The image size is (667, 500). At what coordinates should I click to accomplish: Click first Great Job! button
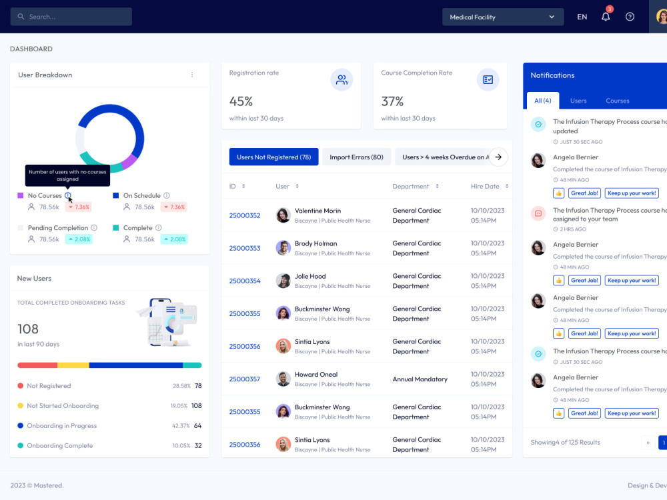point(584,193)
